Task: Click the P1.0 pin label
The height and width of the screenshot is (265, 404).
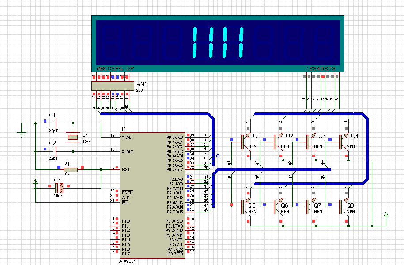Action: [126, 221]
